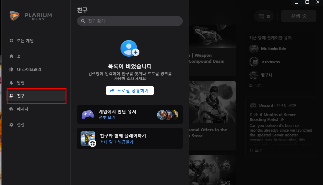Click the overlapping player avatars group

(x=168, y=115)
